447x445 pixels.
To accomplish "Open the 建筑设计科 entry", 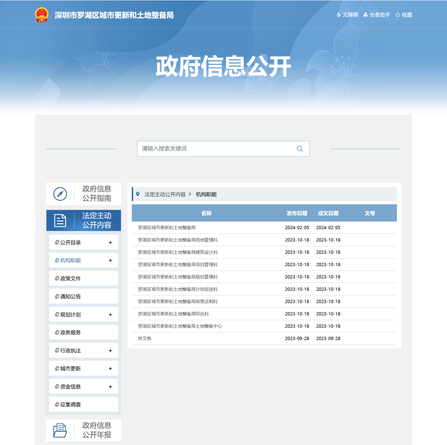I will tap(178, 252).
